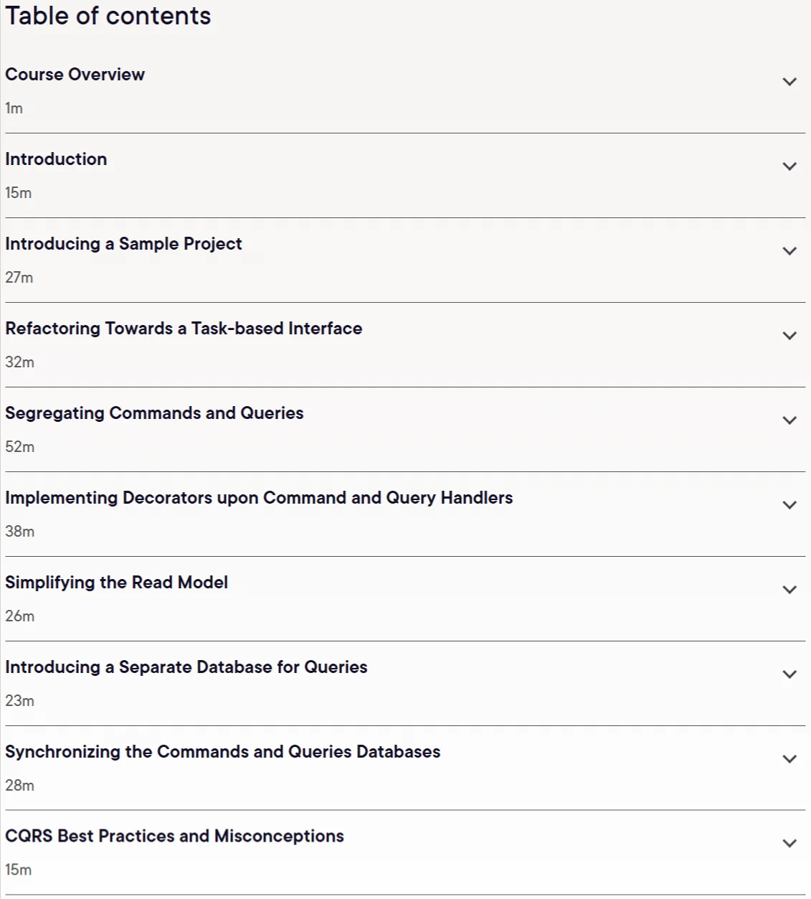Expand Introducing a Sample Project chevron

[x=789, y=251]
